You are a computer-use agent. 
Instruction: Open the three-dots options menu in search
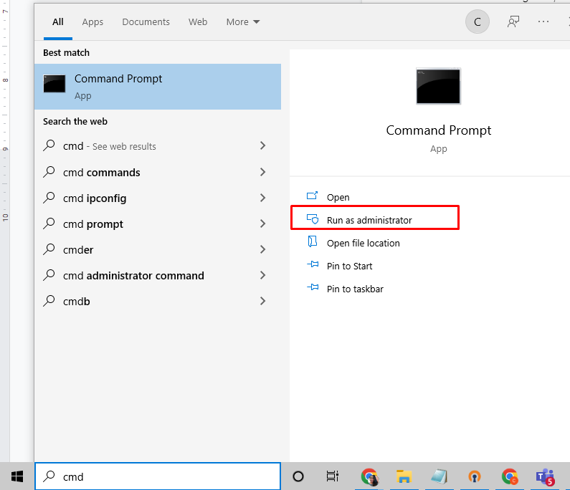coord(543,21)
